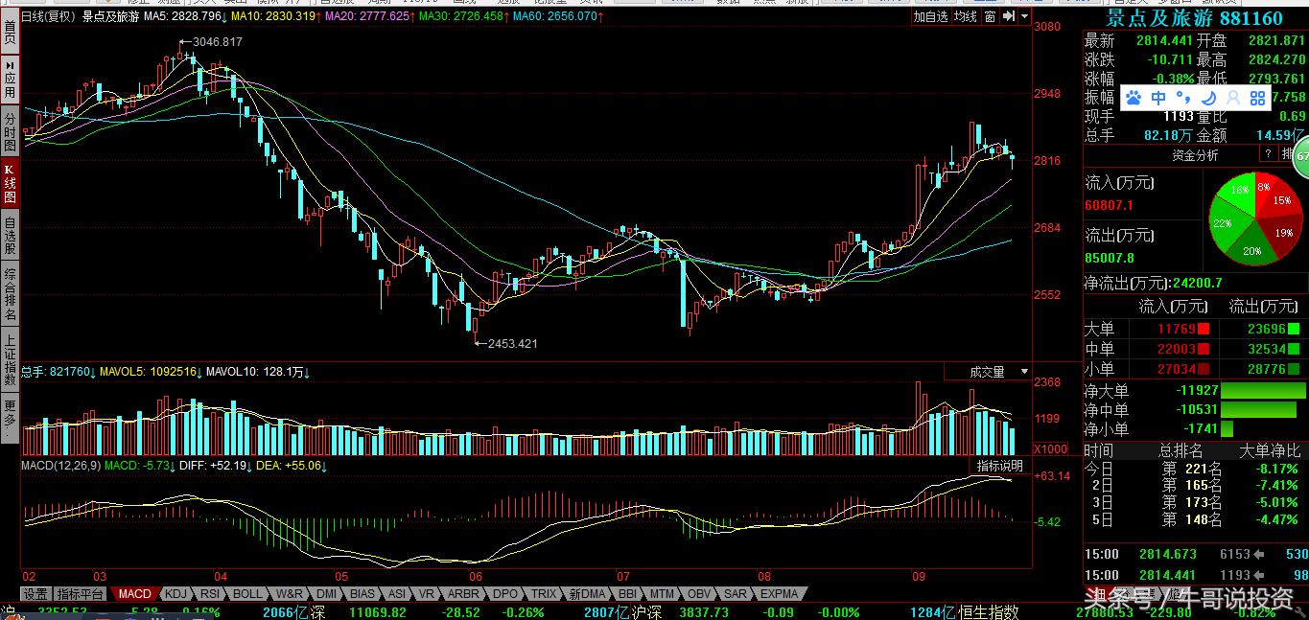The width and height of the screenshot is (1309, 620).
Task: Open 上证指数 in the left sidebar
Action: click(9, 359)
